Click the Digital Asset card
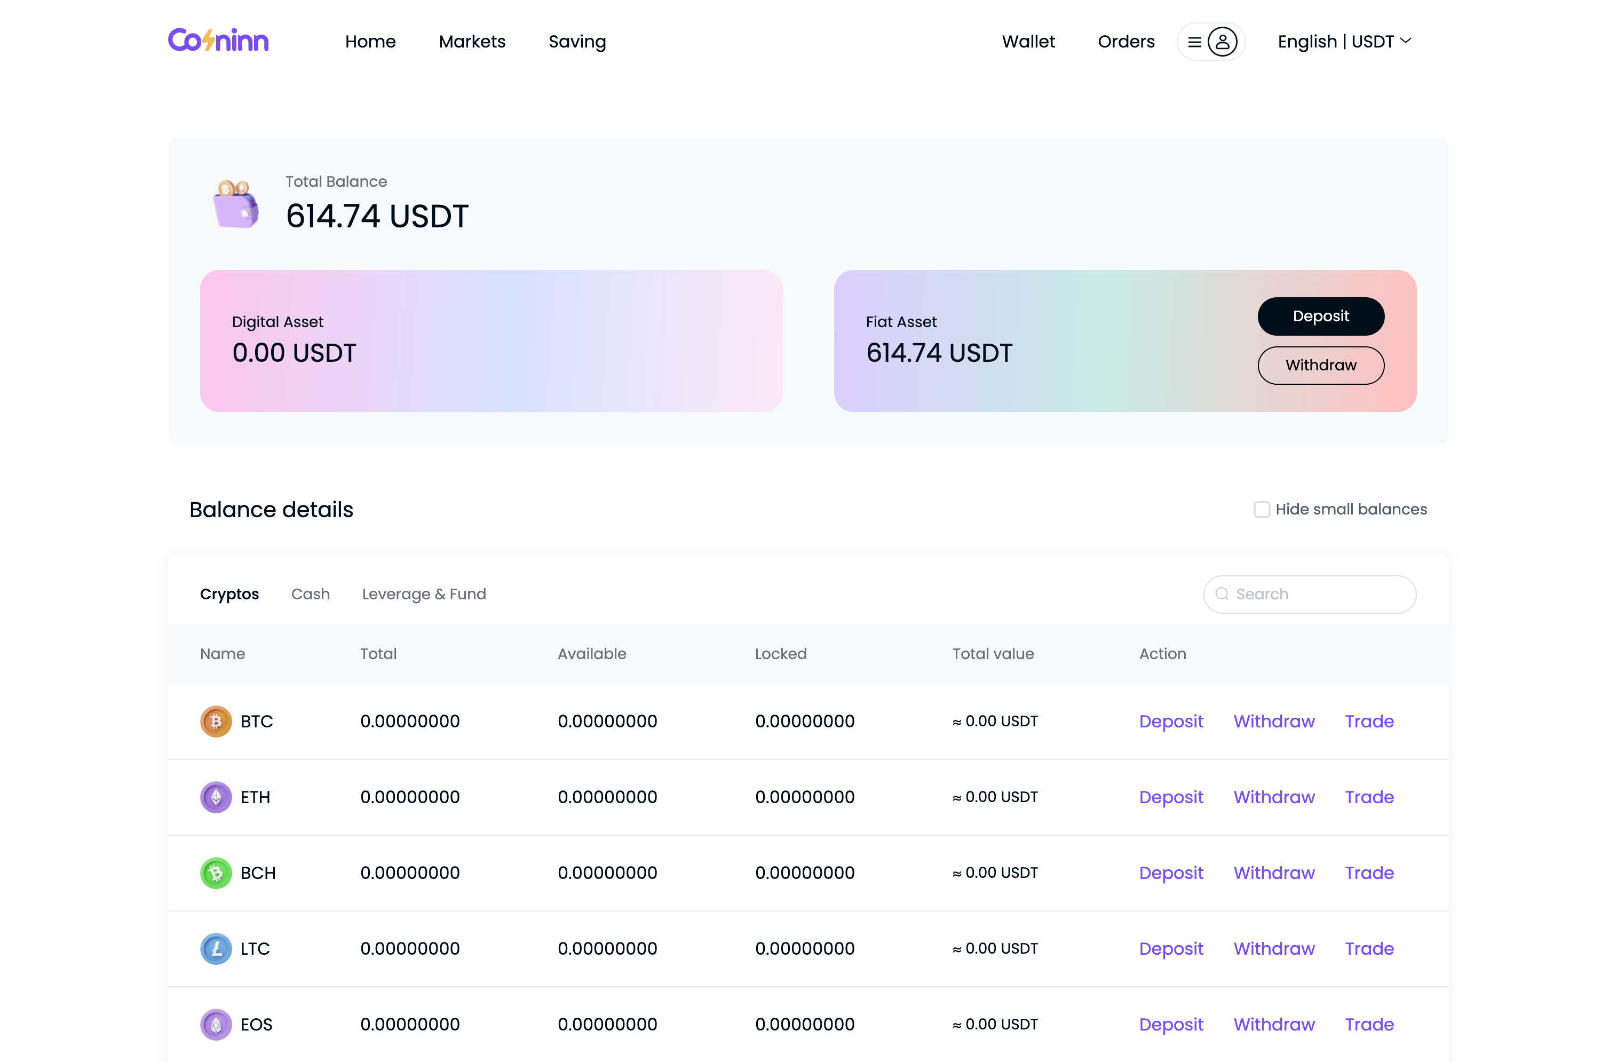This screenshot has width=1617, height=1062. 490,340
